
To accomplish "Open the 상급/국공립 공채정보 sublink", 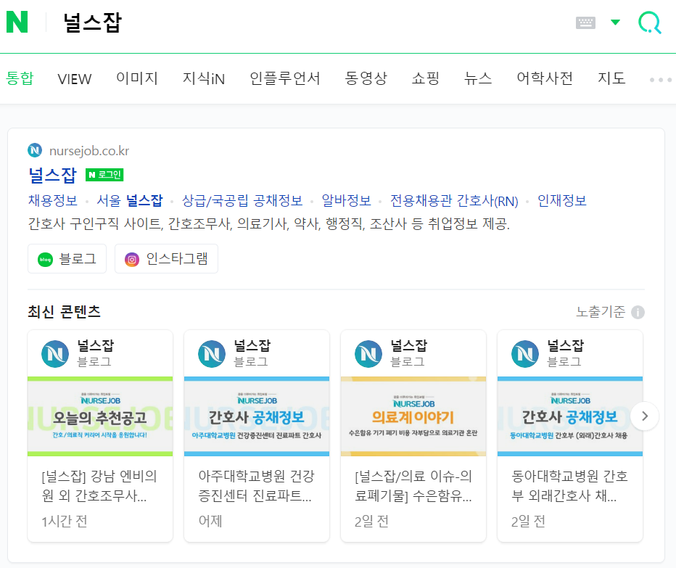I will click(242, 200).
